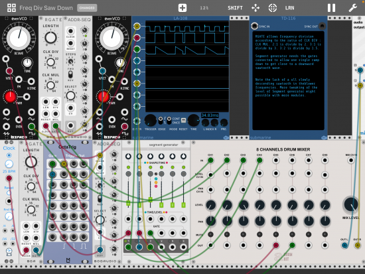This screenshot has width=365, height=274.
Task: Click the LRN learn button
Action: pos(289,8)
